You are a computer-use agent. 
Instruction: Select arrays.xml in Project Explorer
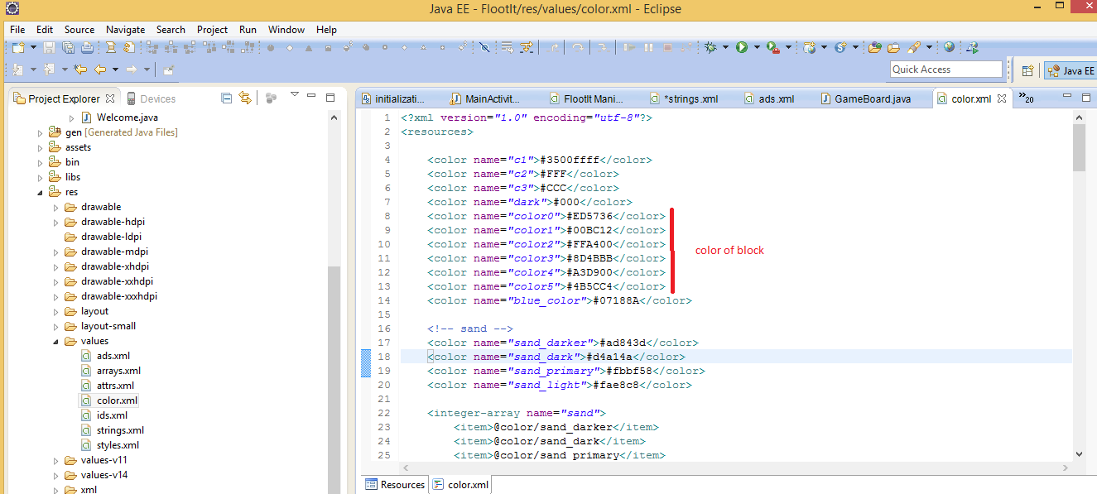[118, 371]
